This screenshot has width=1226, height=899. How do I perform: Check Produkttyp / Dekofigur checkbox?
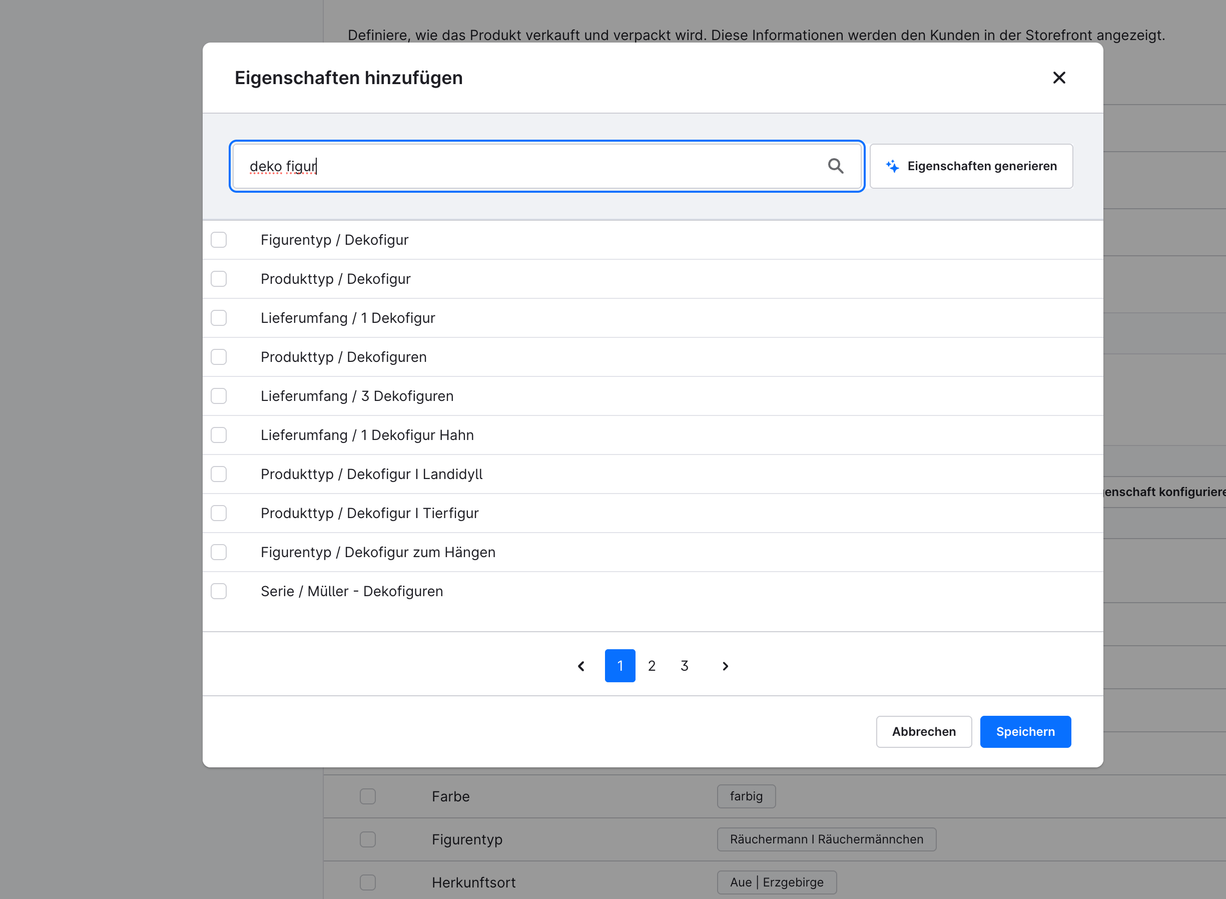(219, 279)
